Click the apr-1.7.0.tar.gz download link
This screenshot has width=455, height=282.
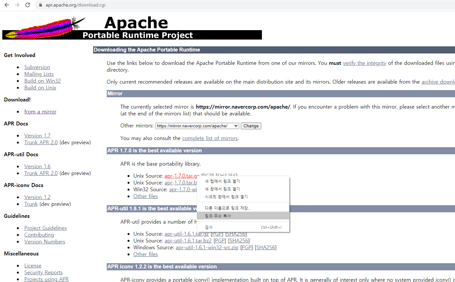[182, 176]
